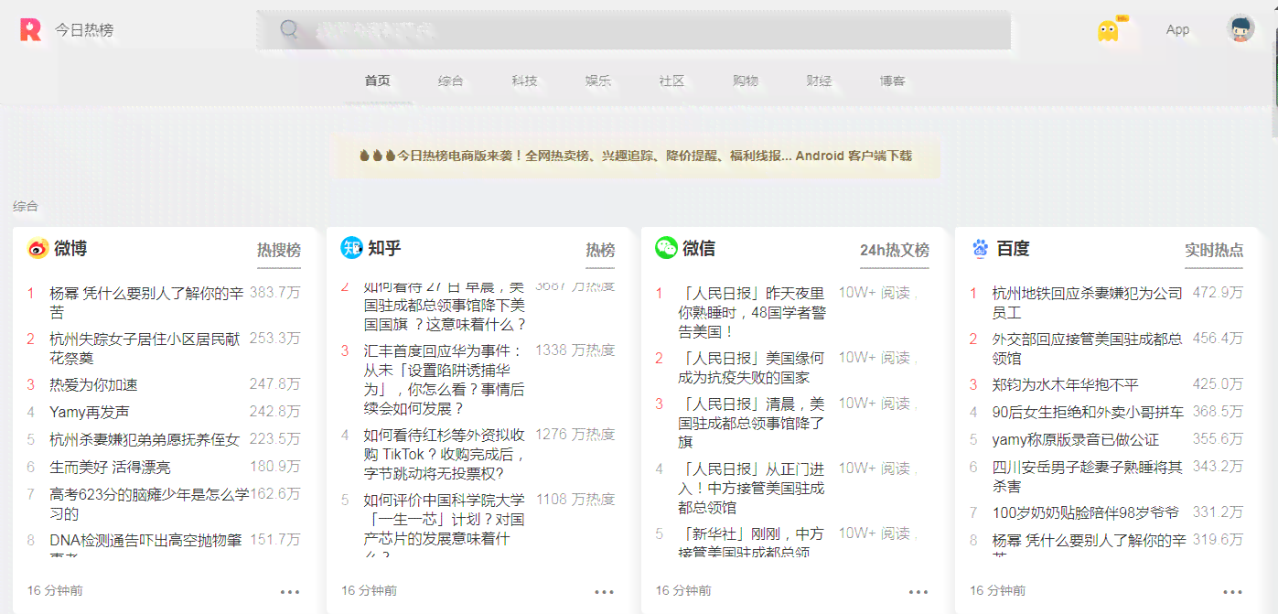Switch to the 综合 tab
Screen dimensions: 1278x614
[451, 81]
